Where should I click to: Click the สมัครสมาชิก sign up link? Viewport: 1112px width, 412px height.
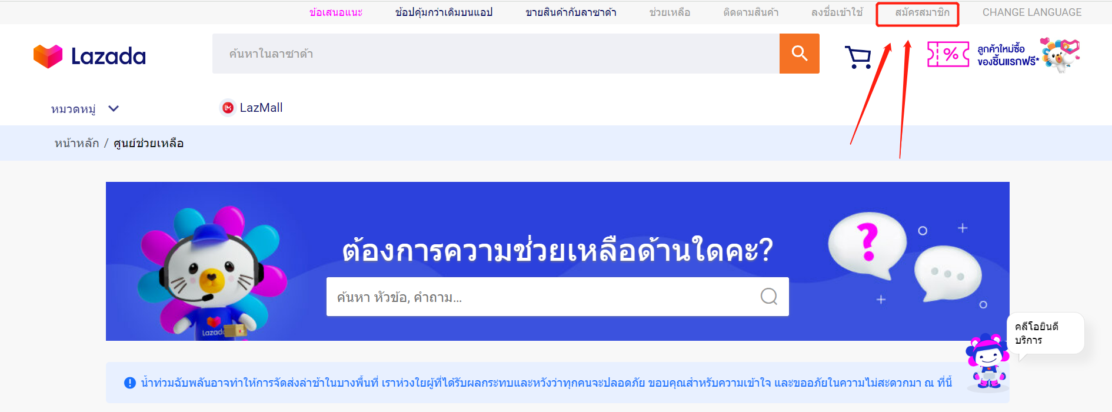pos(922,12)
